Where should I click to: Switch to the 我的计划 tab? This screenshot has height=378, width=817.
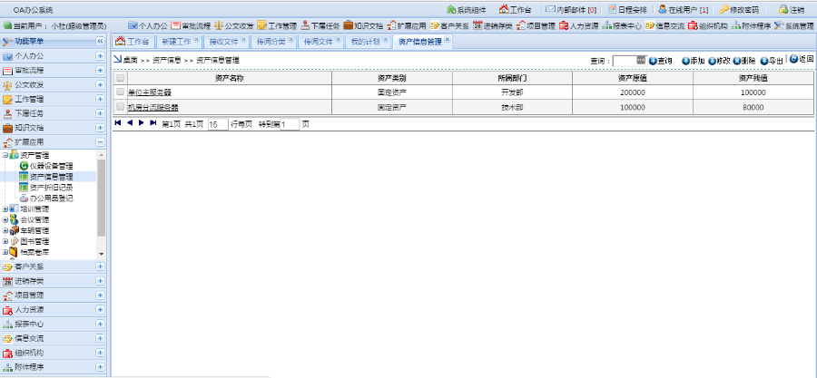368,42
